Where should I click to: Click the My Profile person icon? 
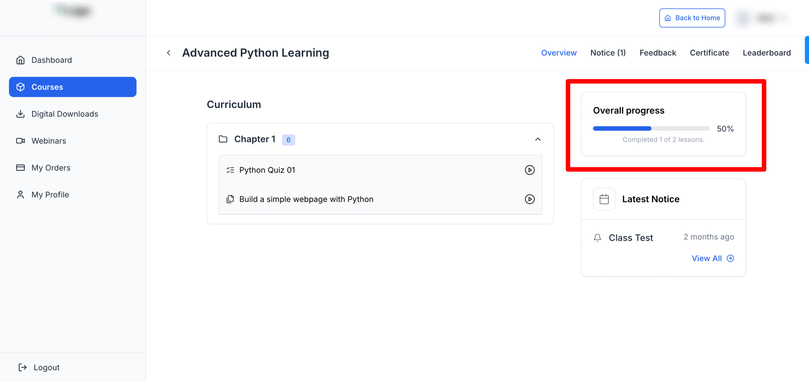pos(21,195)
